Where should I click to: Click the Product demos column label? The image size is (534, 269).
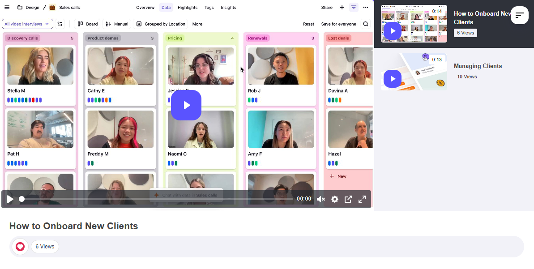103,38
